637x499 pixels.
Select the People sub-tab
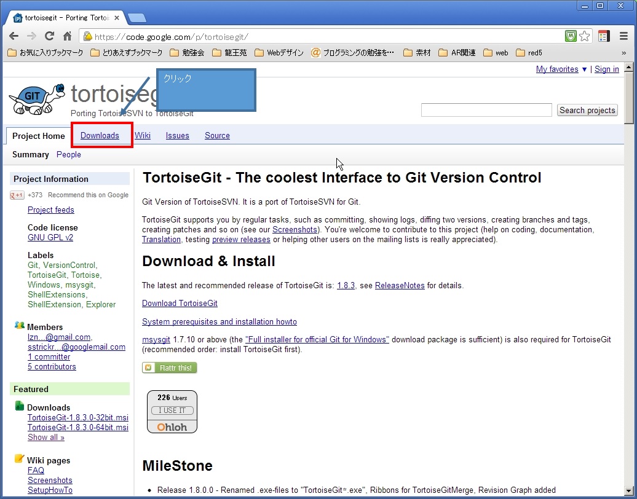(69, 155)
